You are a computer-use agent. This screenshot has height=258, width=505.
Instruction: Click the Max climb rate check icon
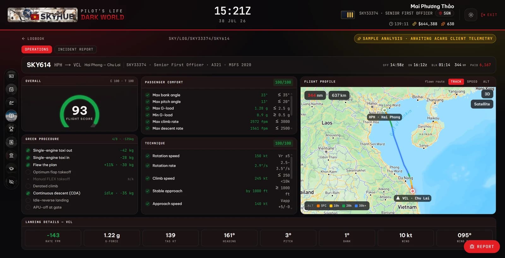coord(147,122)
